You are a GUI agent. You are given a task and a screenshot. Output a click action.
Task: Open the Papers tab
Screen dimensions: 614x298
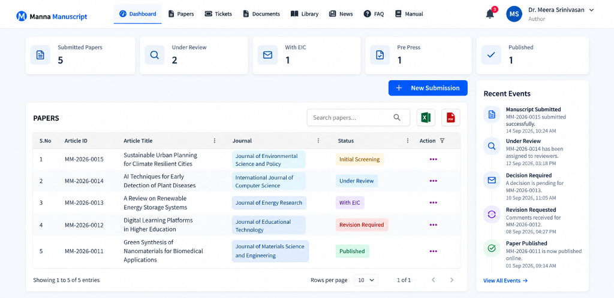pyautogui.click(x=181, y=14)
